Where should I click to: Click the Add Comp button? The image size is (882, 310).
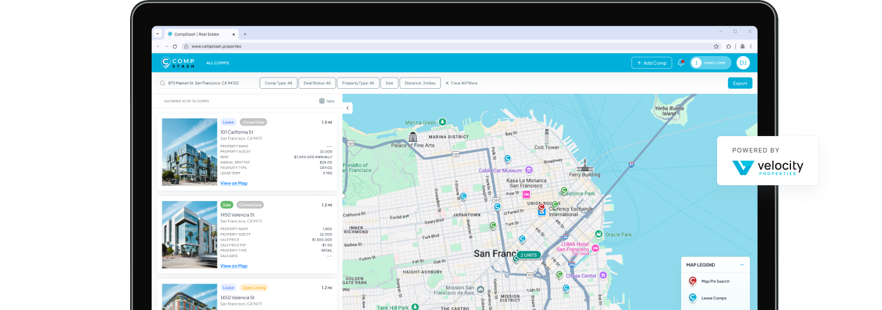(x=651, y=63)
